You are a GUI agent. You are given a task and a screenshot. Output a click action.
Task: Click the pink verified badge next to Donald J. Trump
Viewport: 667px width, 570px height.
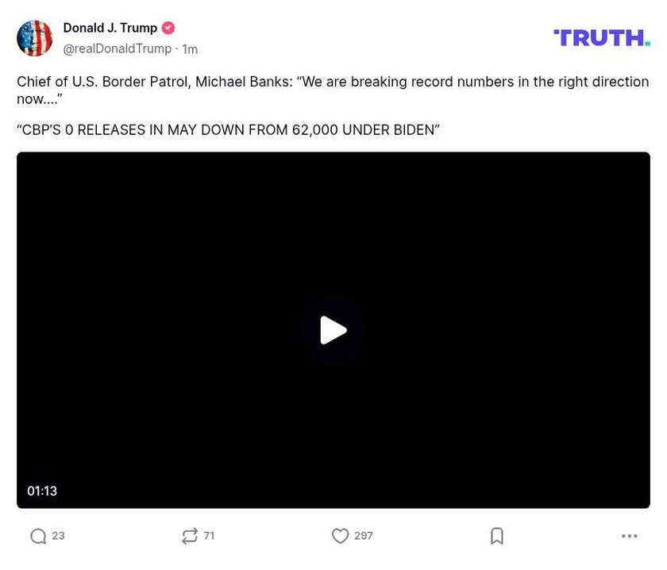[x=168, y=27]
